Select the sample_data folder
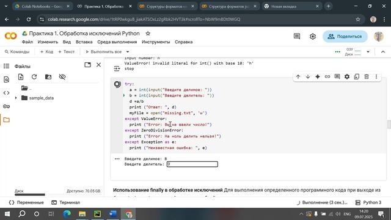 point(41,98)
